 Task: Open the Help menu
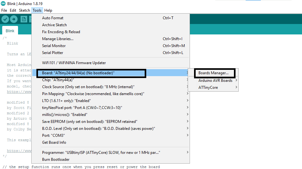(48, 10)
